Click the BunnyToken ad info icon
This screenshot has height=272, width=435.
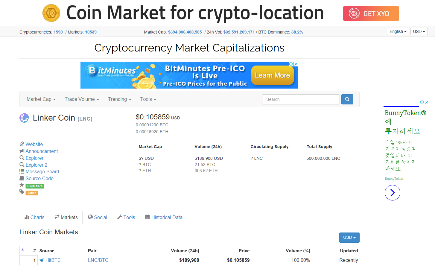(x=422, y=102)
